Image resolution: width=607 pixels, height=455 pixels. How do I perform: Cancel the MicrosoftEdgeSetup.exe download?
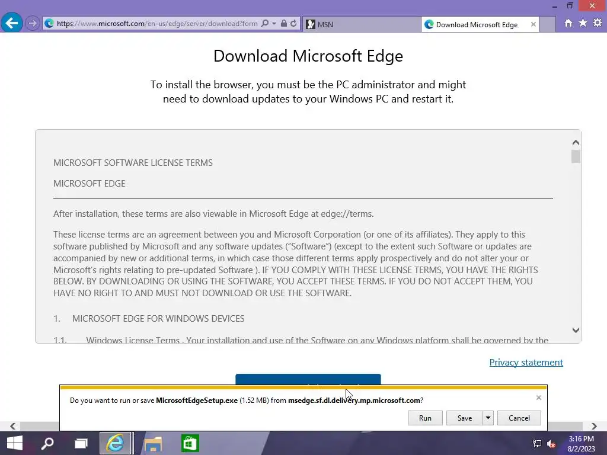tap(519, 418)
